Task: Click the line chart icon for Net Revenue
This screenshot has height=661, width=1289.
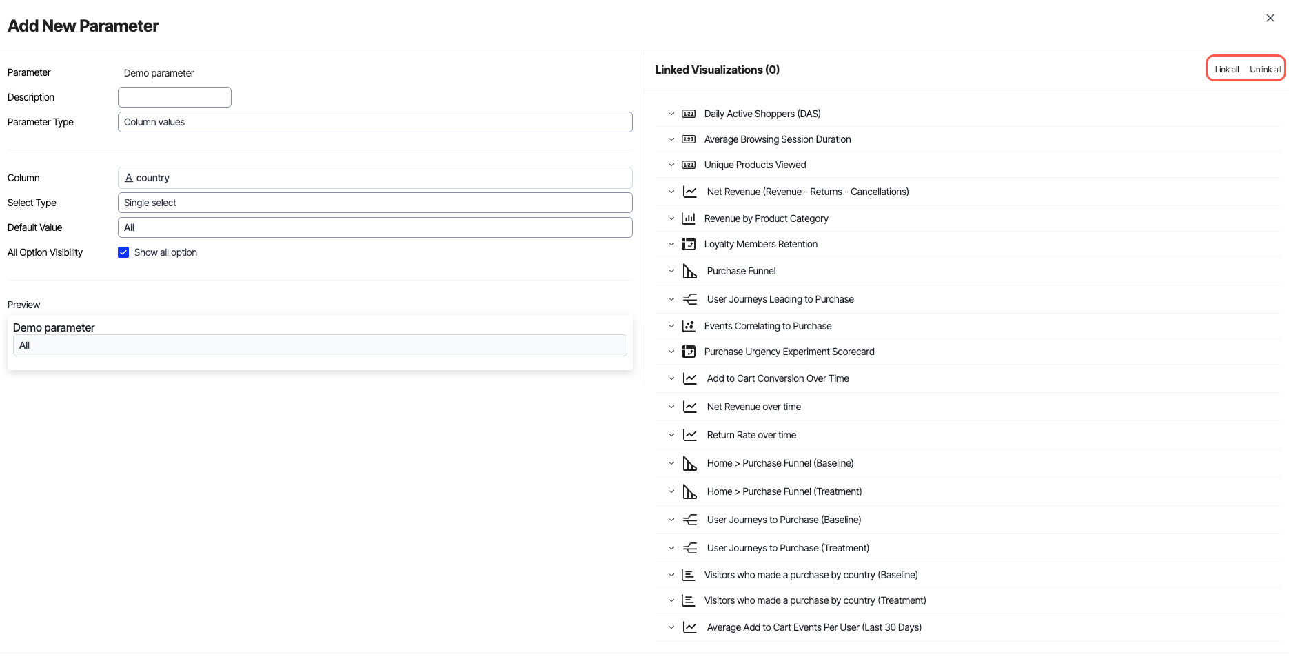Action: pyautogui.click(x=689, y=192)
